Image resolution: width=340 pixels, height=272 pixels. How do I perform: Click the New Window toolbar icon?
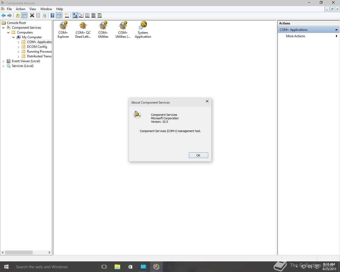tap(67, 15)
